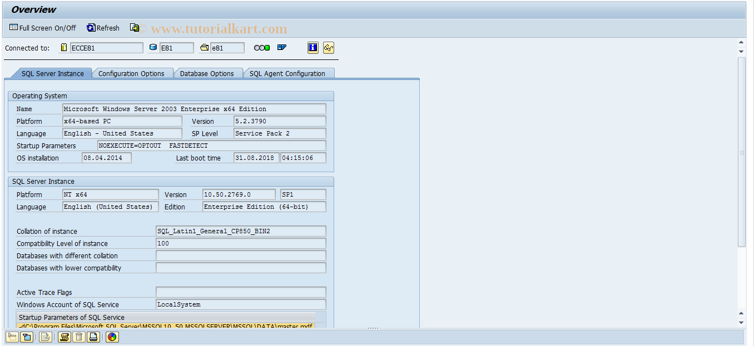Click the x64-based PC platform field
The height and width of the screenshot is (346, 754).
click(x=122, y=121)
